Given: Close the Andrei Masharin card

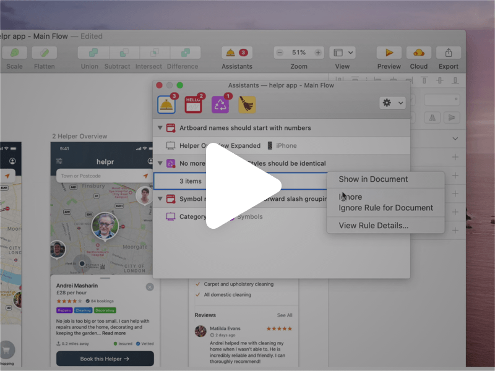Looking at the screenshot, I should tap(150, 287).
